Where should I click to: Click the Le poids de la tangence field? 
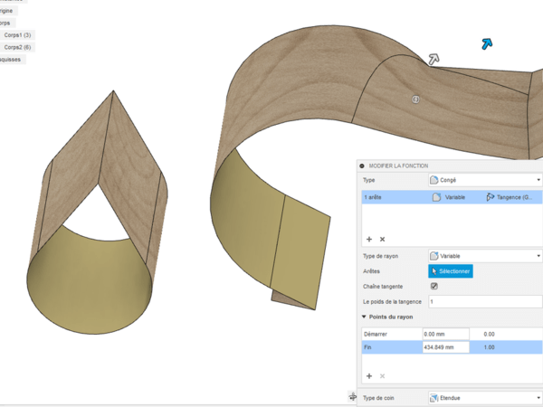[x=484, y=301]
